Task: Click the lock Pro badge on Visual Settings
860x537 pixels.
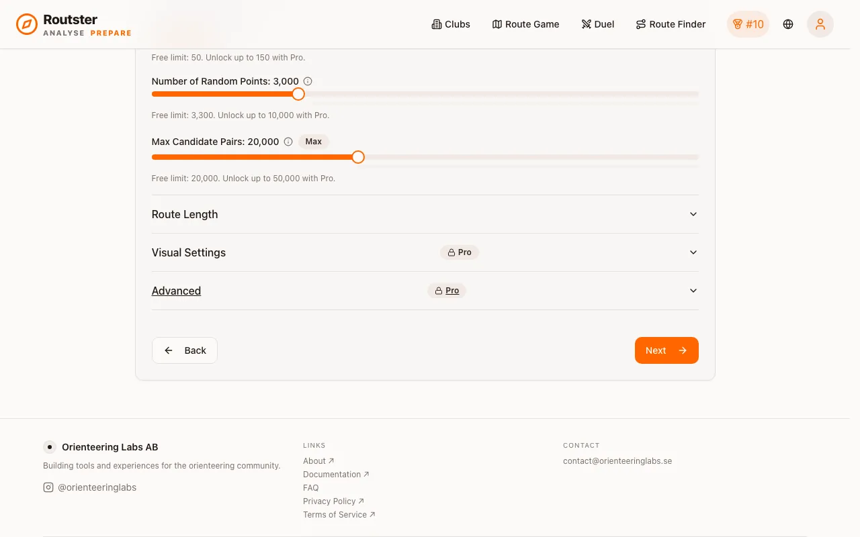Action: click(x=460, y=252)
